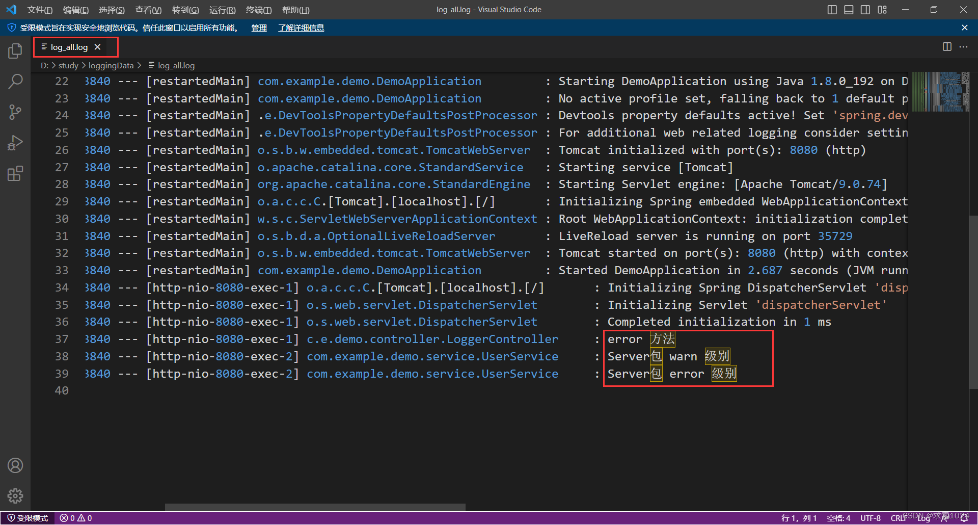The height and width of the screenshot is (525, 978).
Task: Click the 了解详细信息 link
Action: pyautogui.click(x=301, y=28)
